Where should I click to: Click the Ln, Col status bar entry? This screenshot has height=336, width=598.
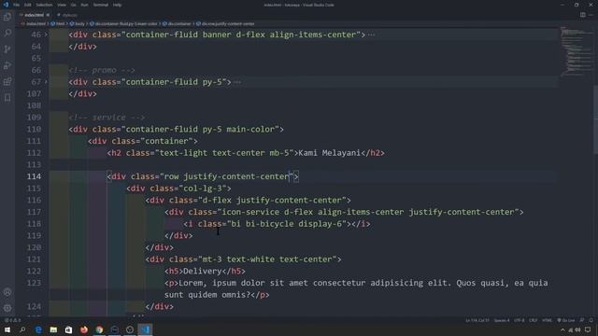pos(477,320)
